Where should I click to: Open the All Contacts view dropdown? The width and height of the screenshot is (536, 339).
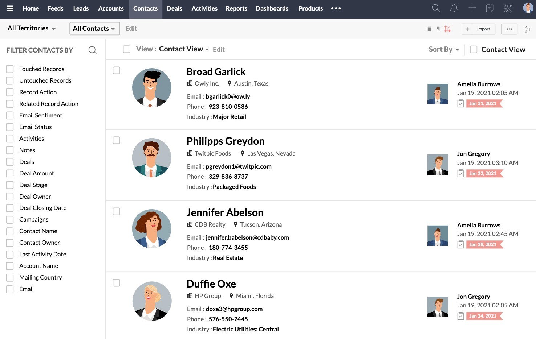94,29
